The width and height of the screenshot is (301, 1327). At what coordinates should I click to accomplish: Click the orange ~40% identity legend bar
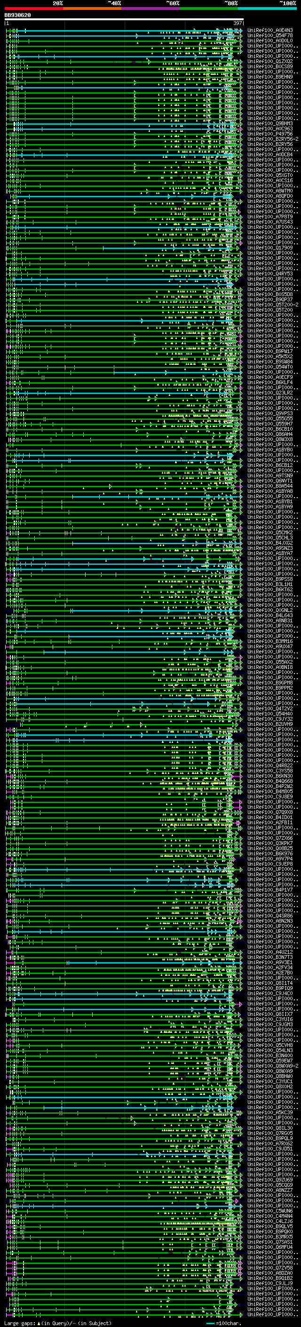pos(92,9)
